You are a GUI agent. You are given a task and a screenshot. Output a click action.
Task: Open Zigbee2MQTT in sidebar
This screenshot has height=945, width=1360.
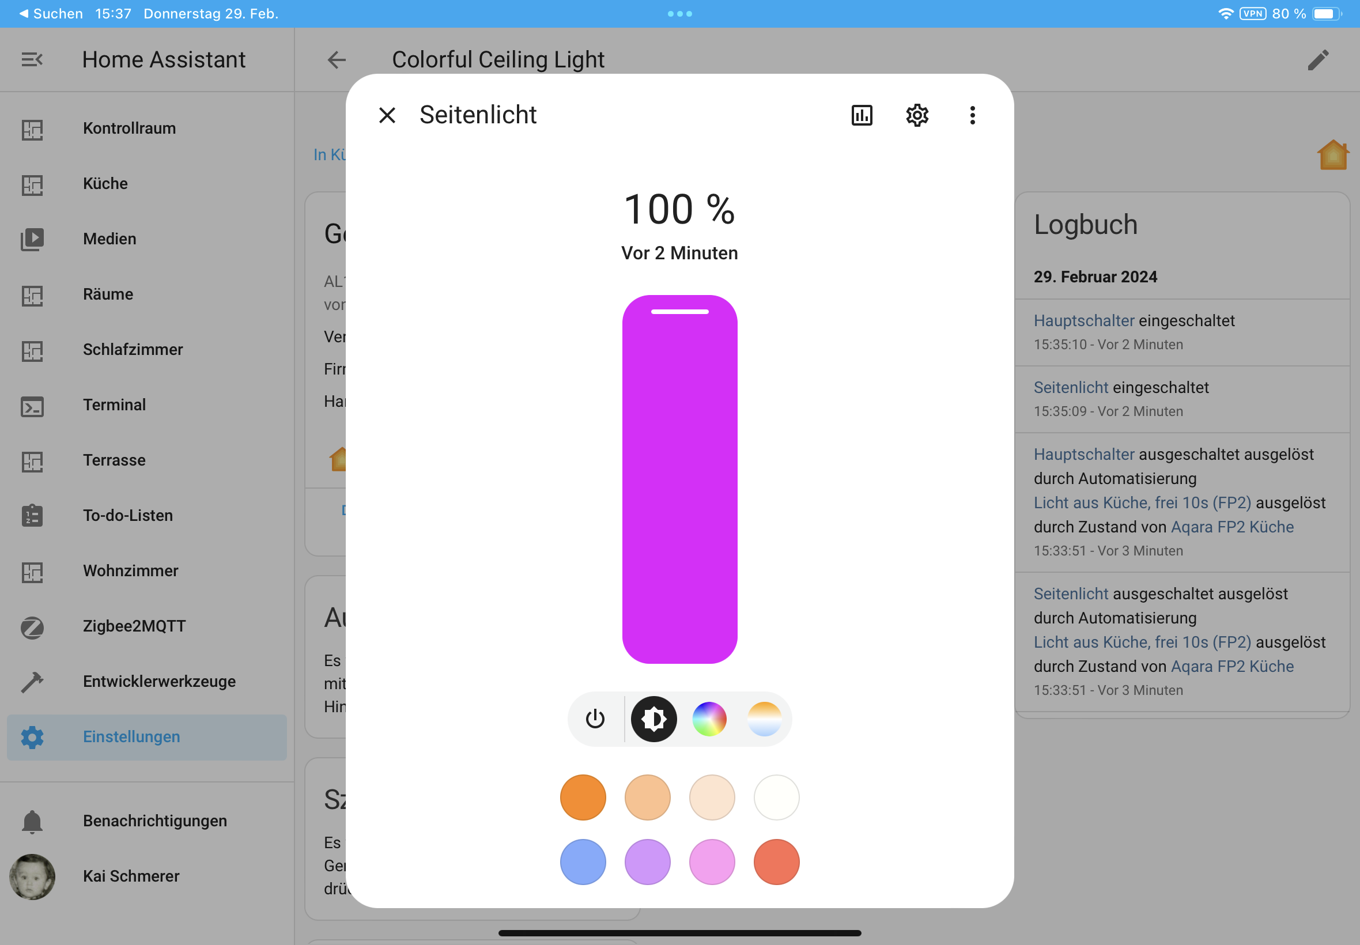pyautogui.click(x=134, y=626)
